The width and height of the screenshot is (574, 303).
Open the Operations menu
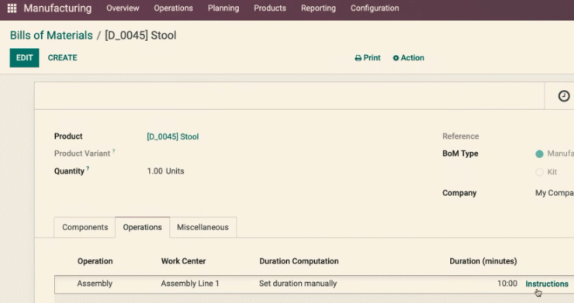click(173, 8)
